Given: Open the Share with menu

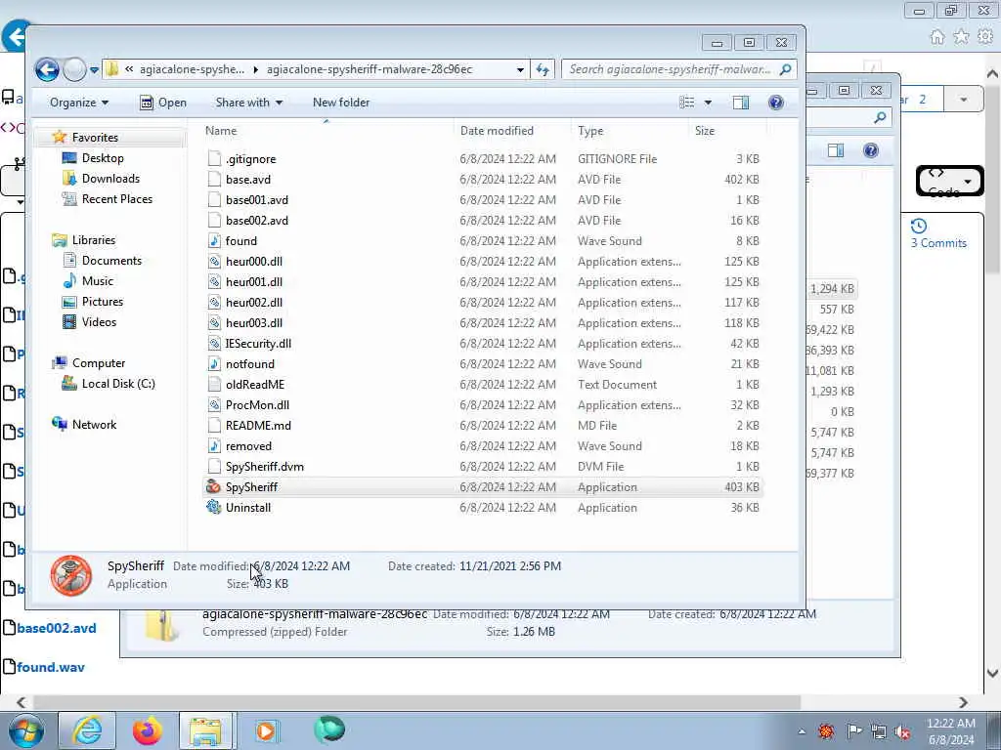Looking at the screenshot, I should [x=249, y=102].
